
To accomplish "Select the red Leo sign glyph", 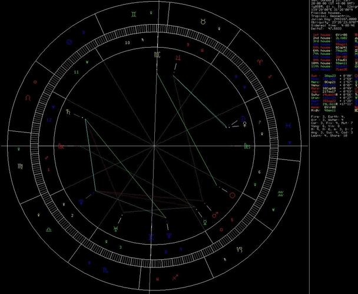I will 28,98.
